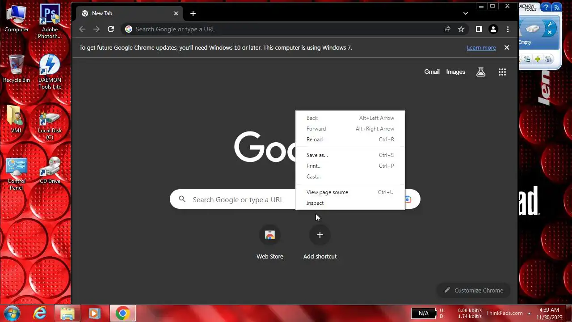Open the Chrome profile avatar
Screen dimensions: 572x322
point(493,29)
